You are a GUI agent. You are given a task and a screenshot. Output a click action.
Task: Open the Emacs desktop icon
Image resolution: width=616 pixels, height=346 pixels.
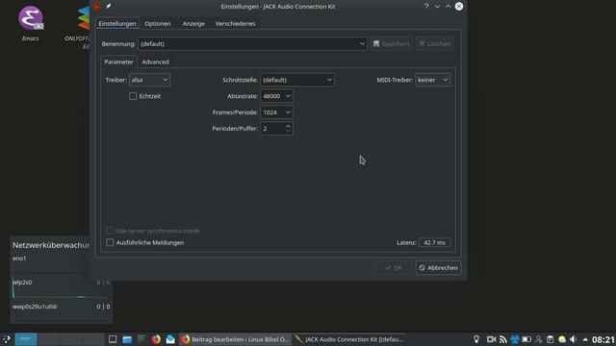(x=31, y=23)
